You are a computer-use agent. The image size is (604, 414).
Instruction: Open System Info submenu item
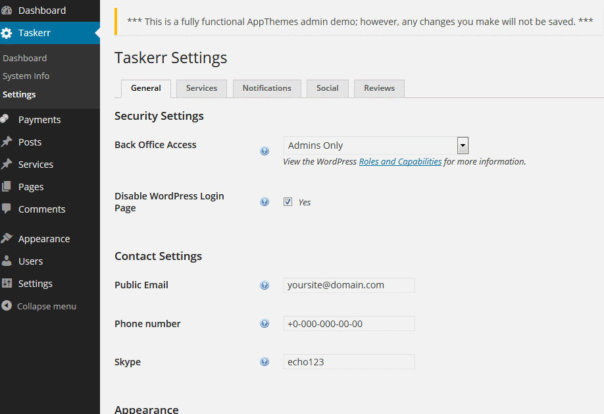click(26, 76)
